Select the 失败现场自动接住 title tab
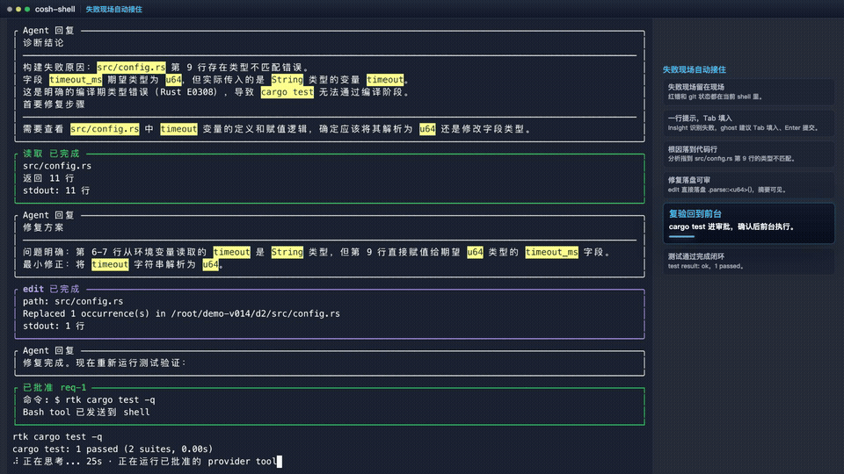 [x=113, y=9]
